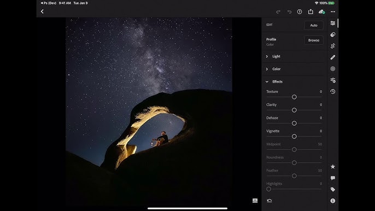This screenshot has width=375, height=211.
Task: Open the help question mark icon
Action: [300, 11]
